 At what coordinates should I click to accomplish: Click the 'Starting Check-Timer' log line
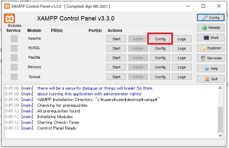(58, 122)
